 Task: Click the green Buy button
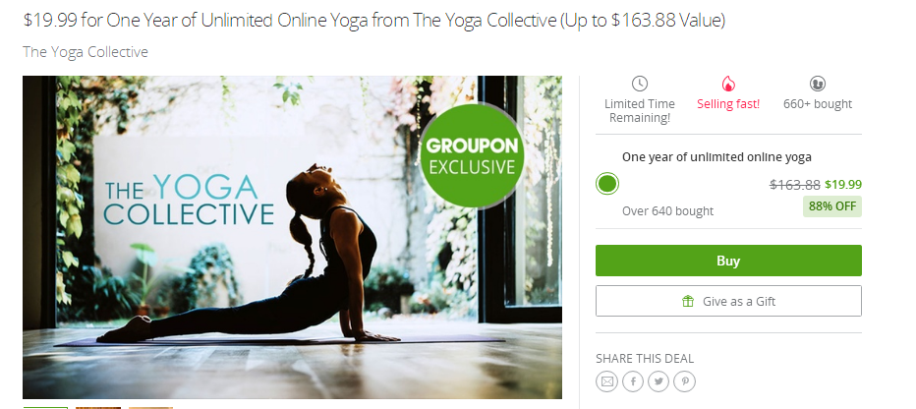pyautogui.click(x=728, y=261)
